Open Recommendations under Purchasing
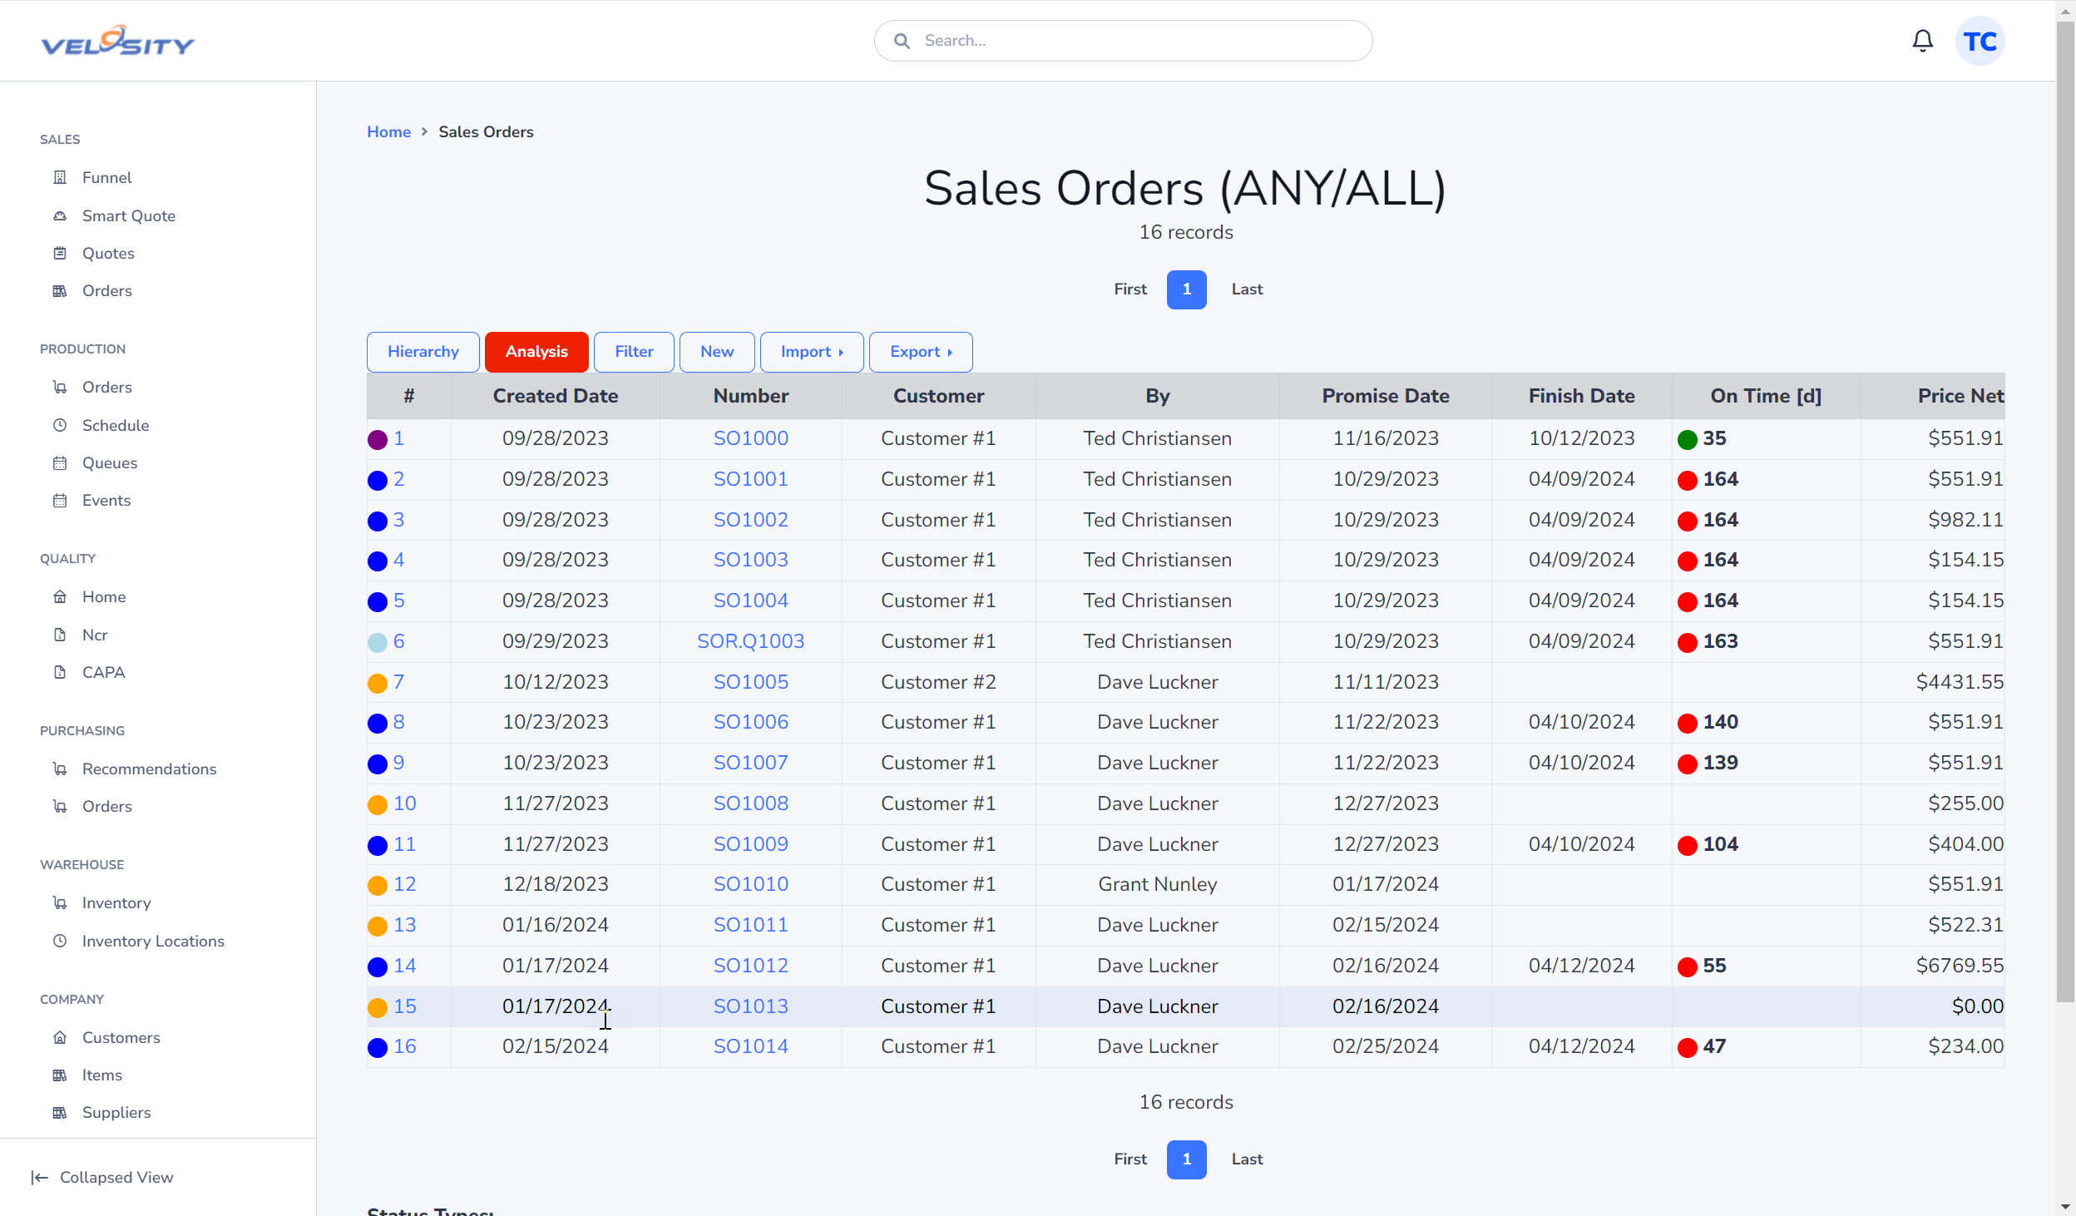2076x1216 pixels. click(149, 769)
